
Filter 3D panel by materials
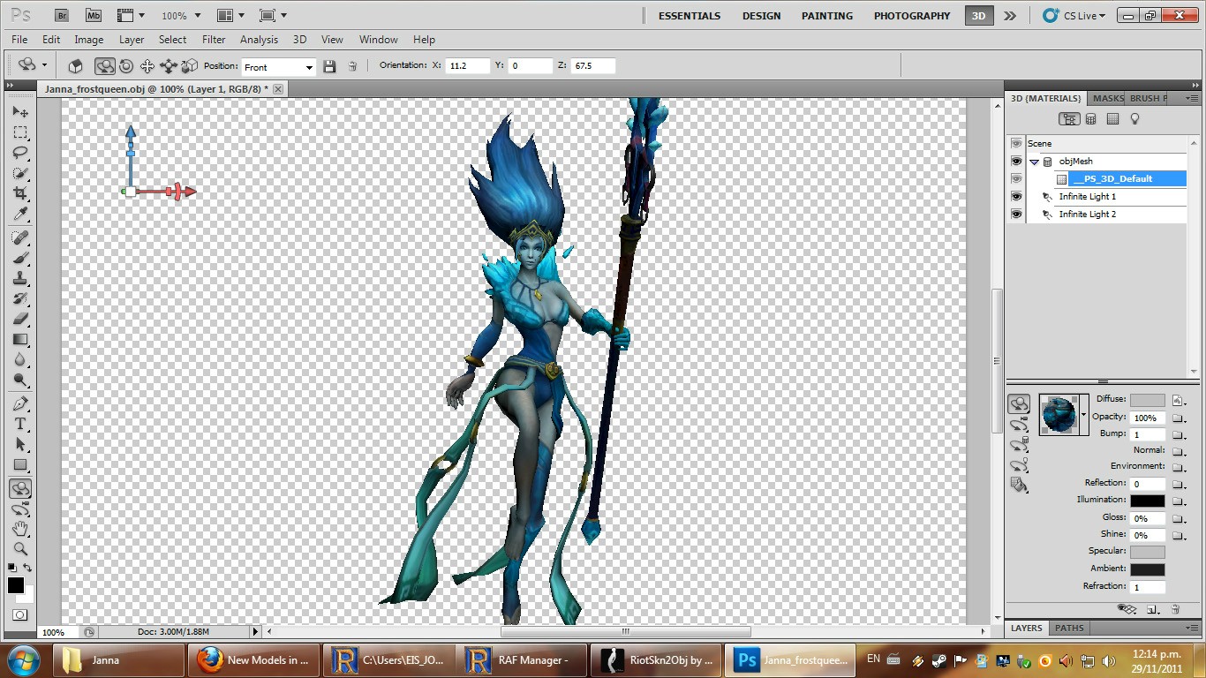click(1112, 119)
